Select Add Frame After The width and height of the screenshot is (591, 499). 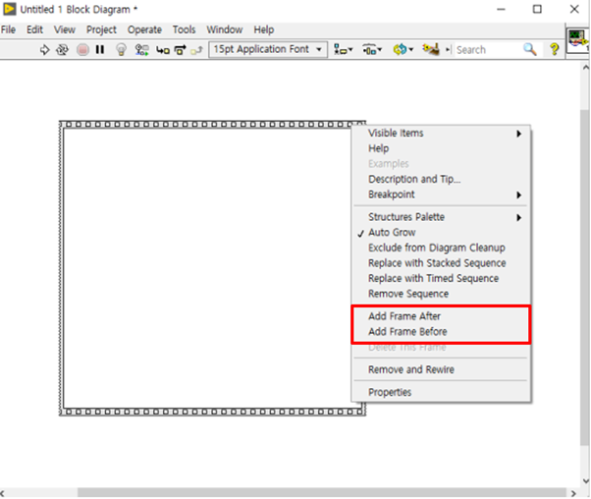pos(441,316)
